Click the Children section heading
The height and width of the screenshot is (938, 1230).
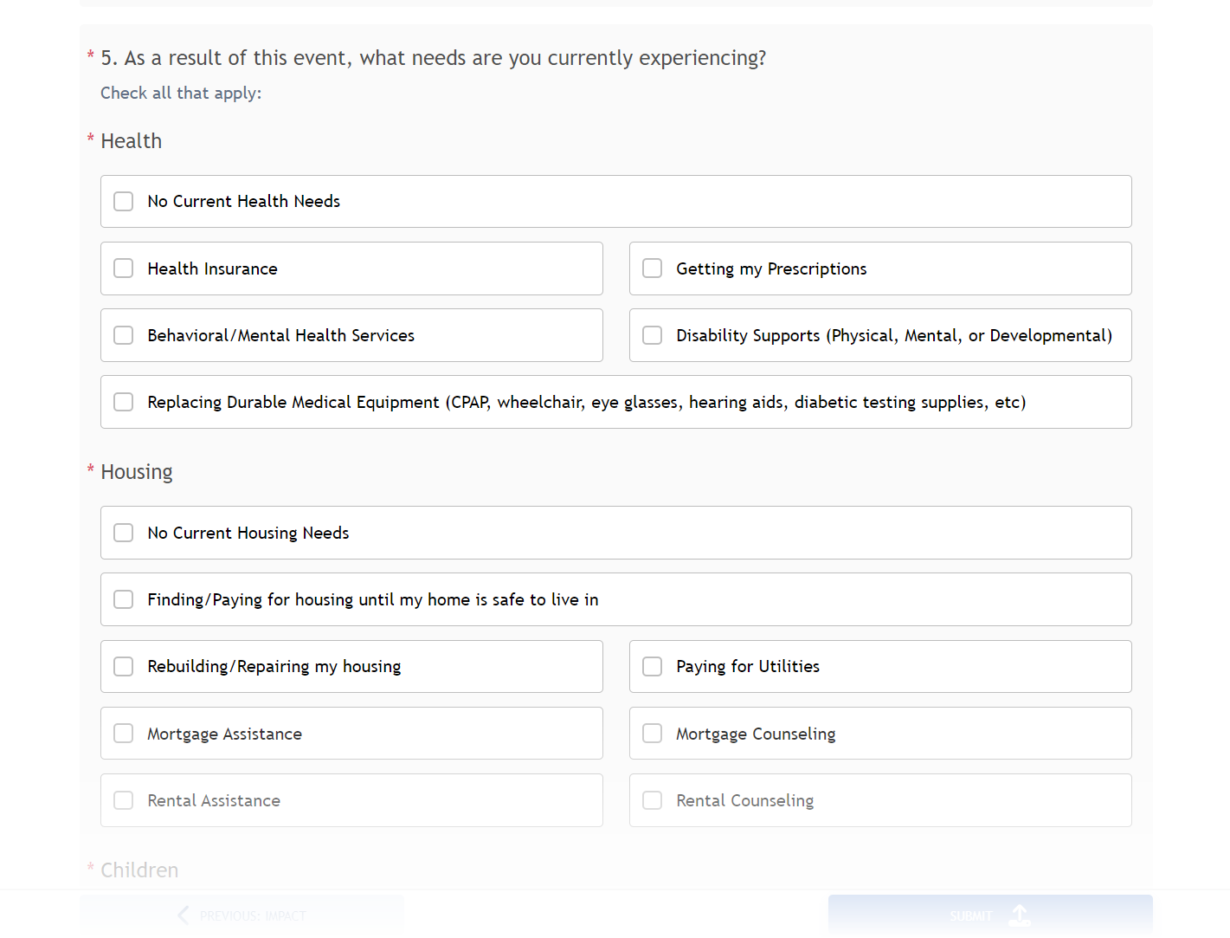(x=138, y=870)
